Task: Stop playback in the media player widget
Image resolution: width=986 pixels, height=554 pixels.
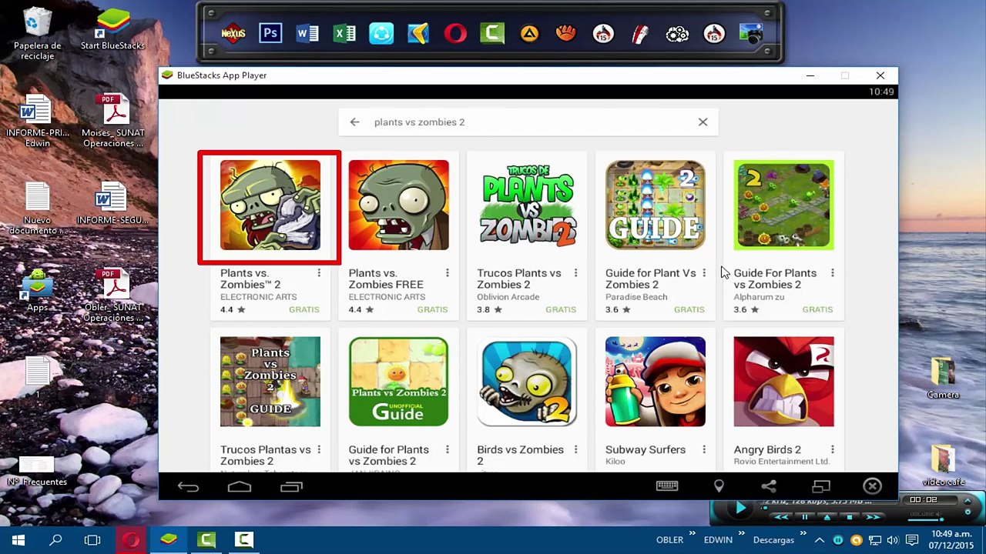Action: pyautogui.click(x=850, y=517)
